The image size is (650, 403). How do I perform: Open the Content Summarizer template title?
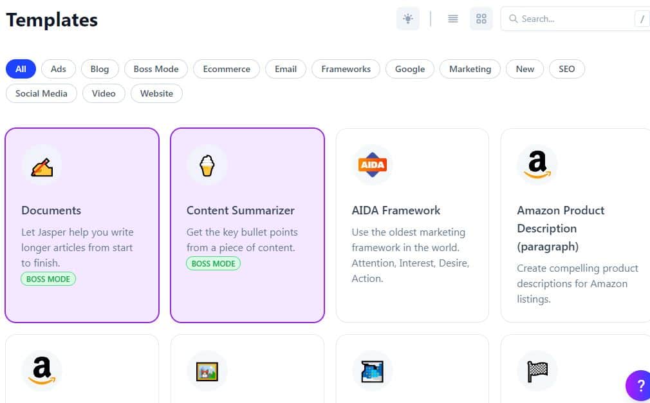point(241,211)
